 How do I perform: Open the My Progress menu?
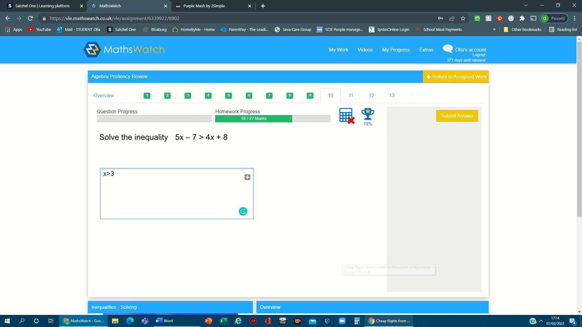coord(396,50)
